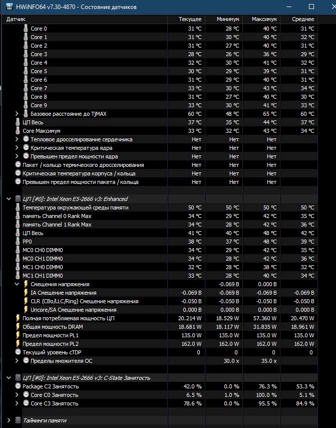
Task: Click the Текущее column header
Action: click(186, 19)
